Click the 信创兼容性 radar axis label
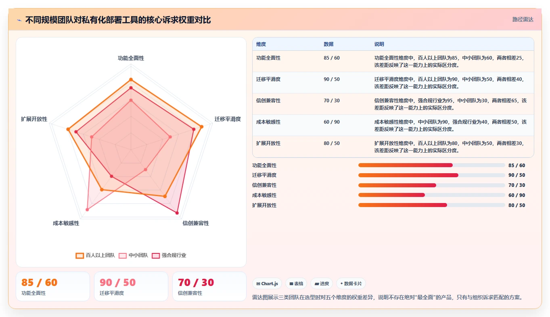The image size is (550, 317). pyautogui.click(x=196, y=223)
